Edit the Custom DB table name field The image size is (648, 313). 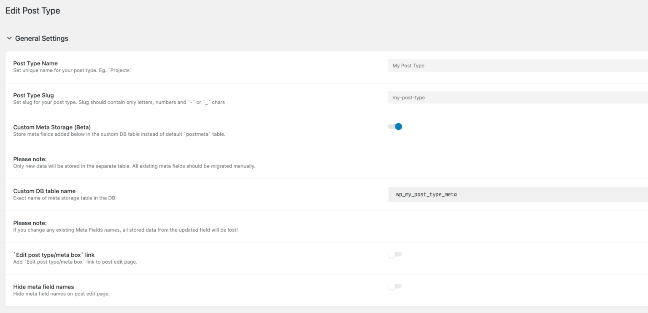coord(518,194)
